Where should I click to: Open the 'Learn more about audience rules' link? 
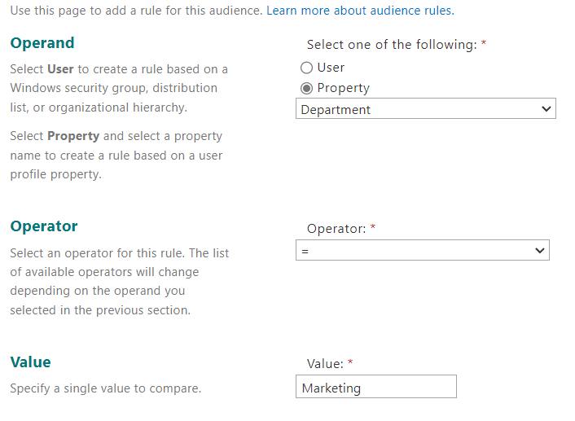(360, 11)
